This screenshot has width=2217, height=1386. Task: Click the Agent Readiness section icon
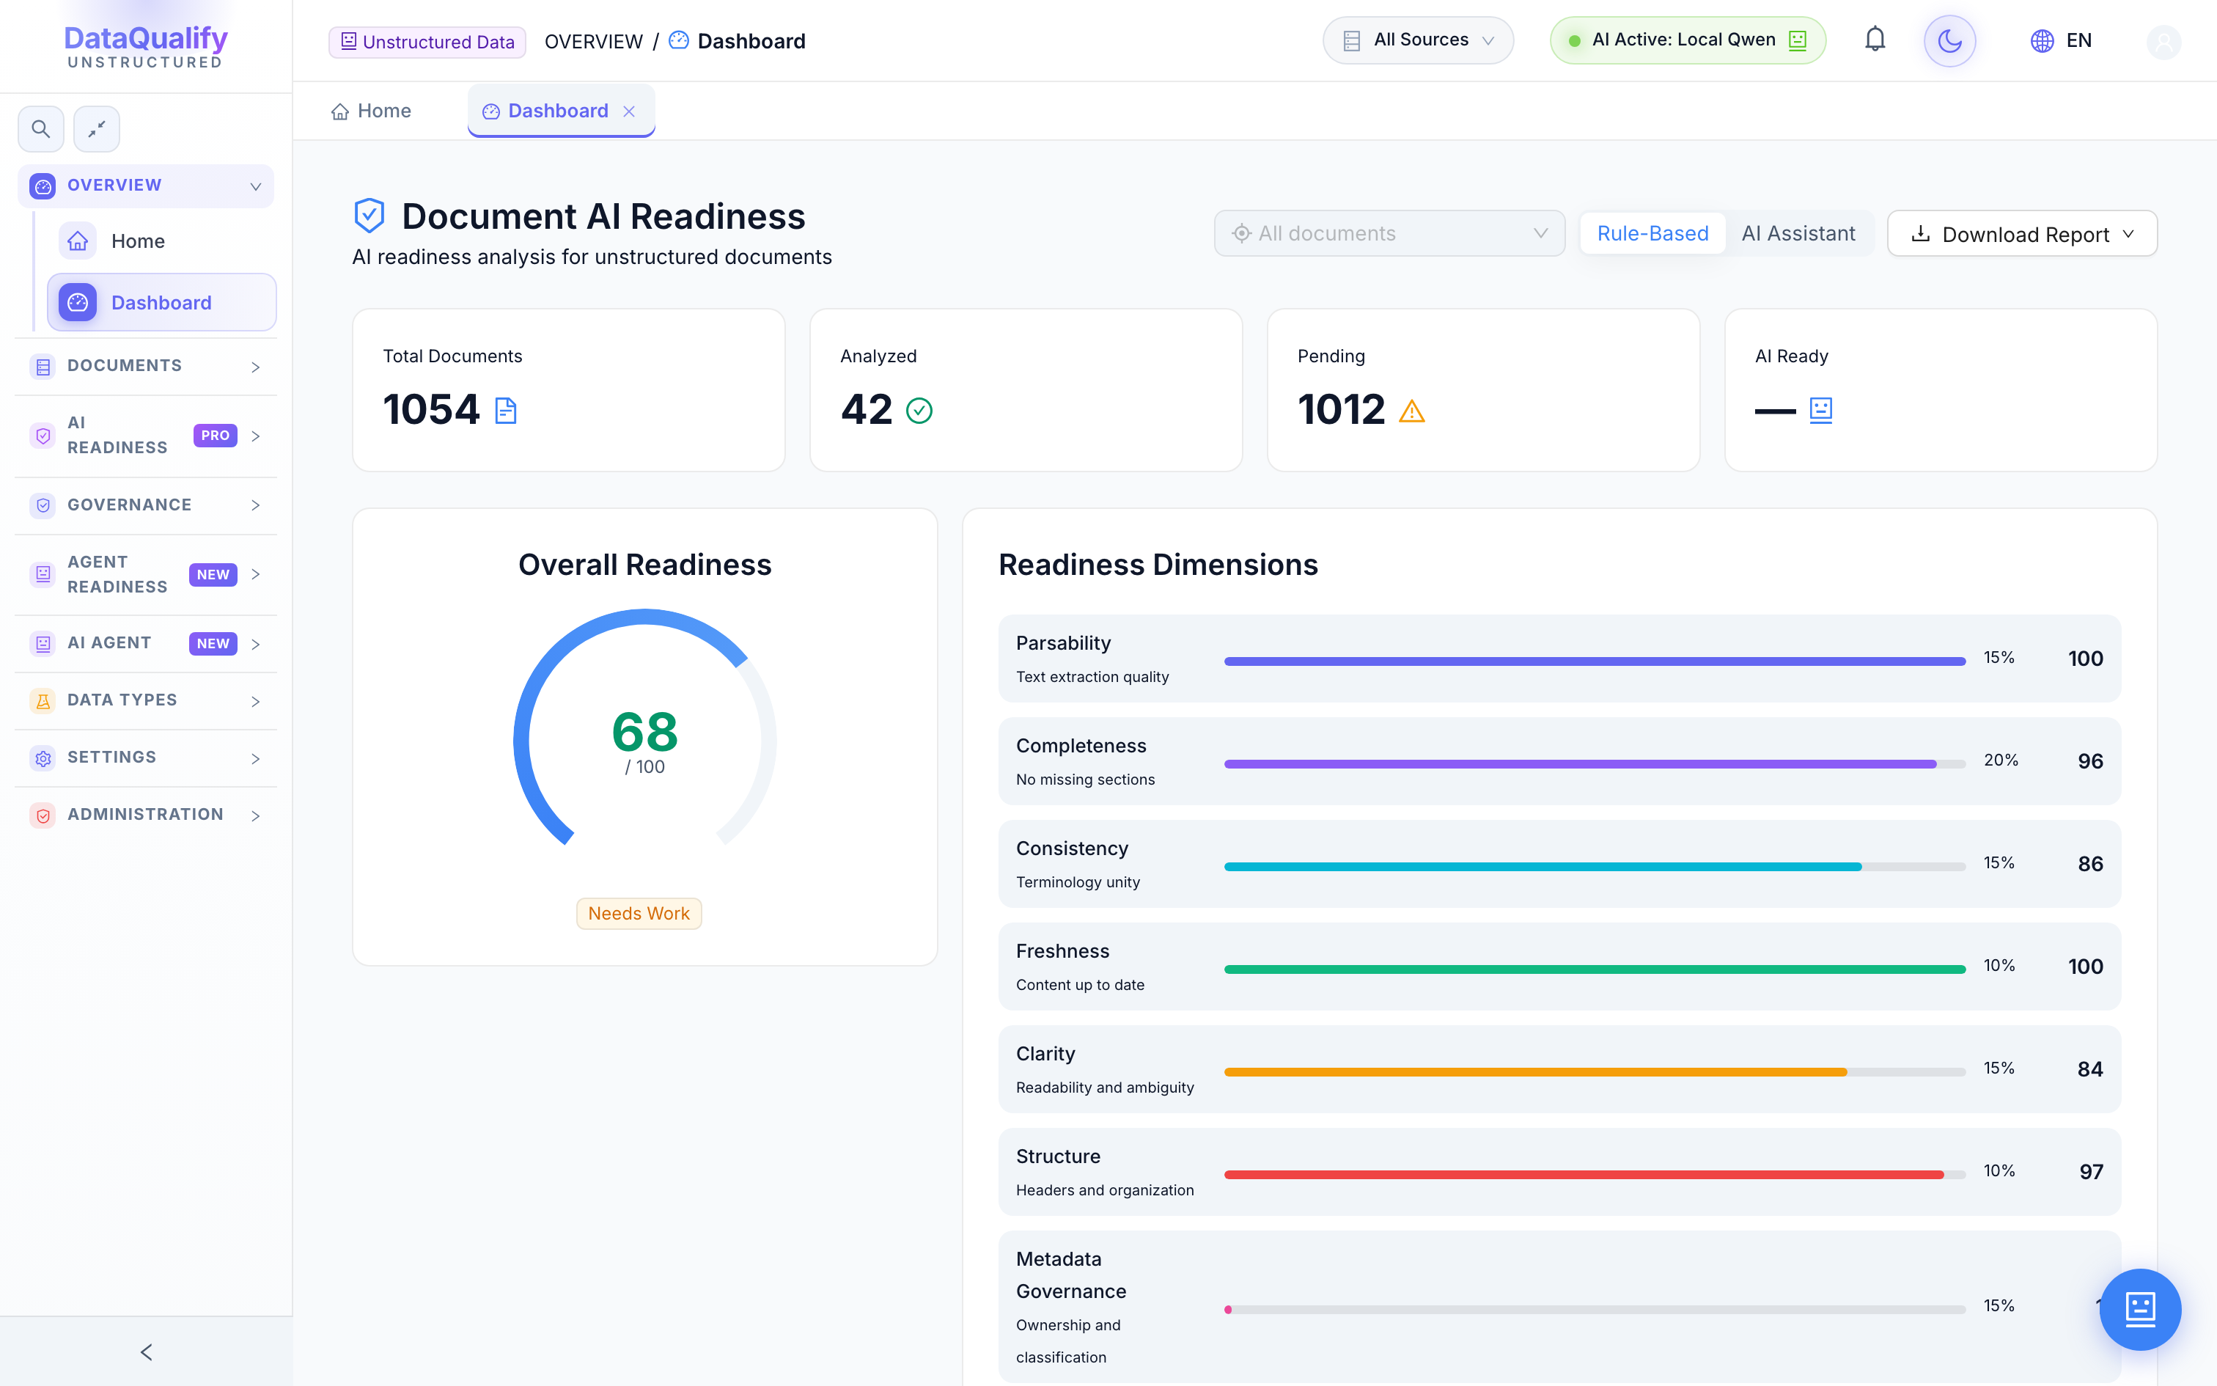tap(43, 575)
